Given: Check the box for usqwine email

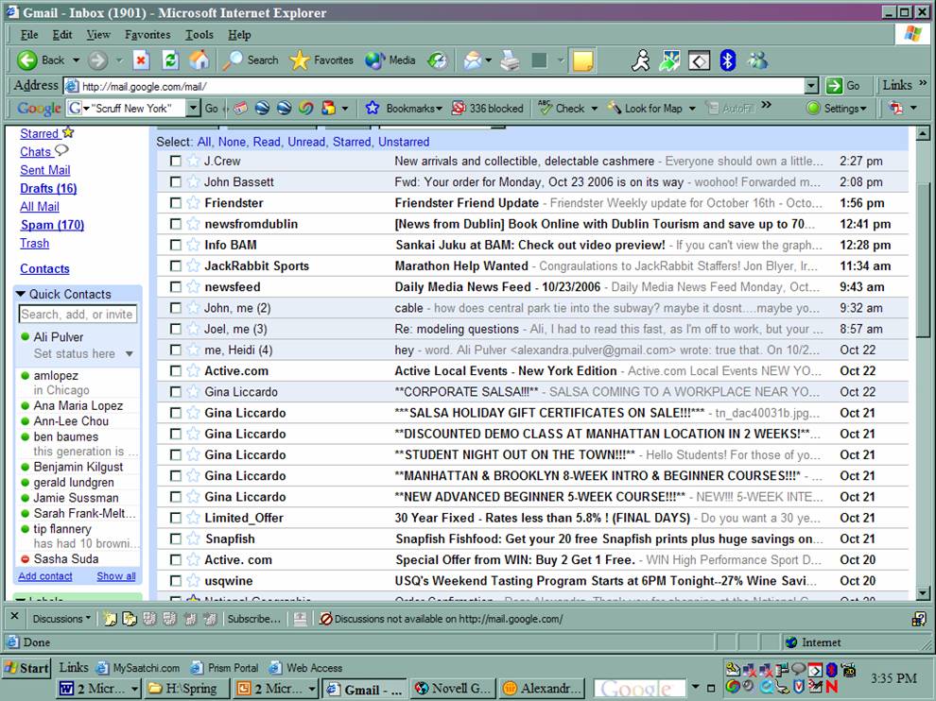Looking at the screenshot, I should coord(176,580).
